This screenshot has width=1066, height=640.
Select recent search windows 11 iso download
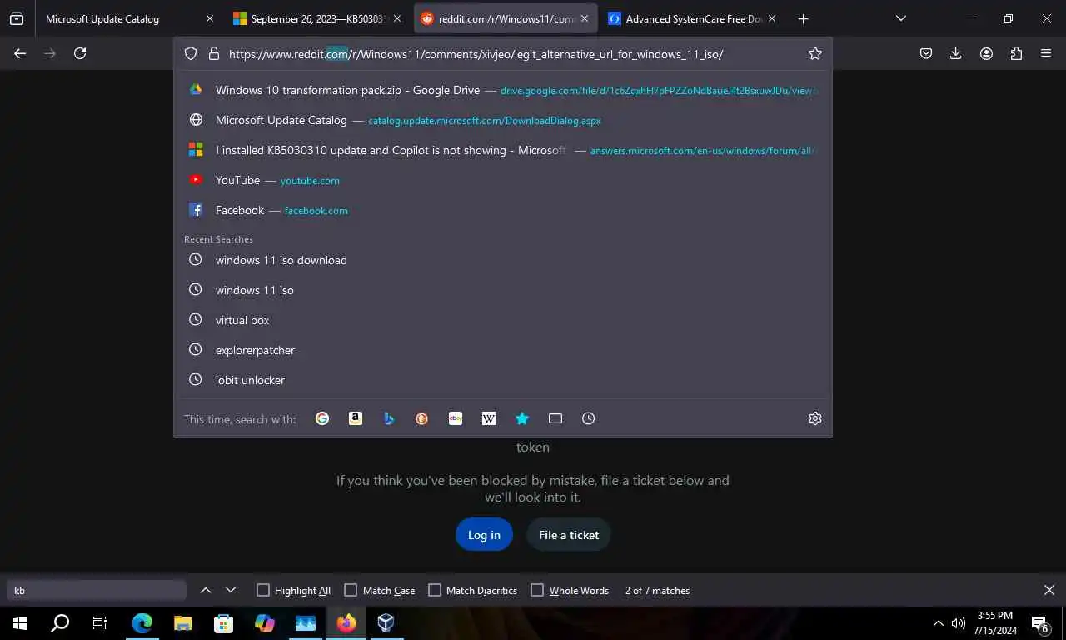[503, 260]
